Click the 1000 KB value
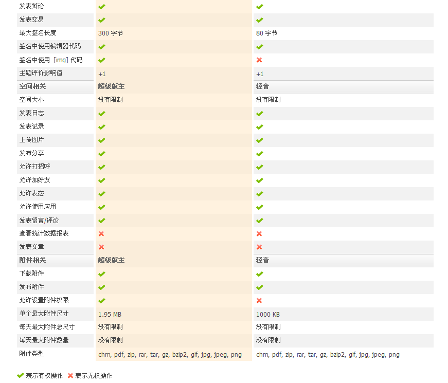The height and width of the screenshot is (383, 448). point(267,315)
